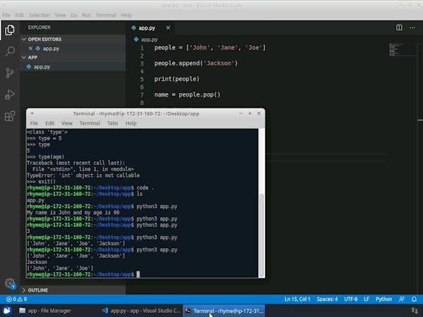Change indentation via Spaces: 4
423x317 pixels.
tap(327, 299)
